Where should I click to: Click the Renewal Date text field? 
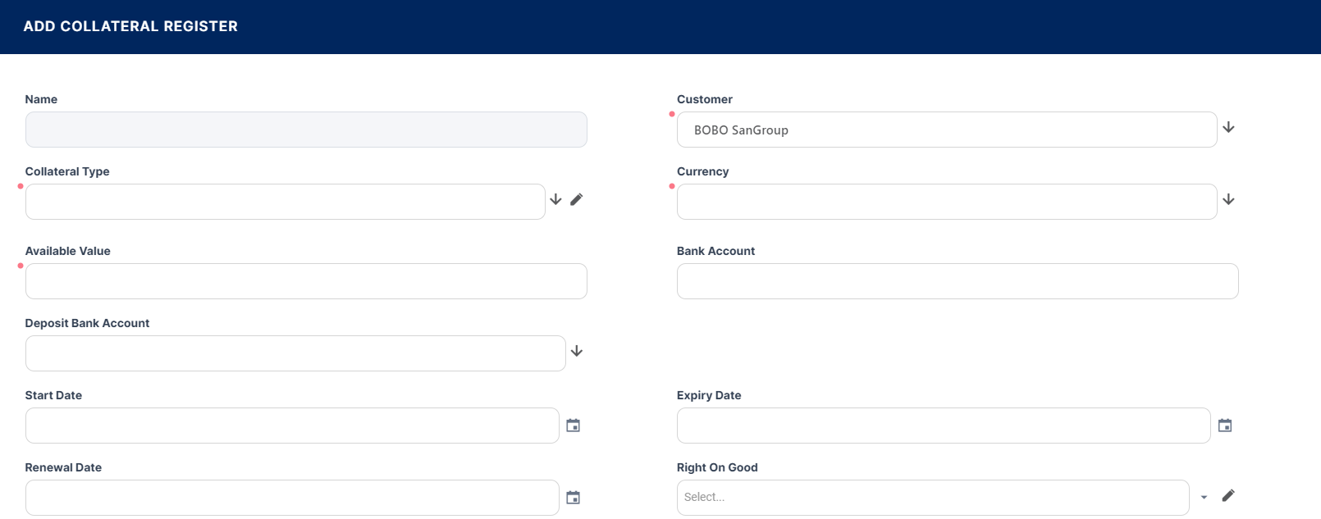pos(292,498)
